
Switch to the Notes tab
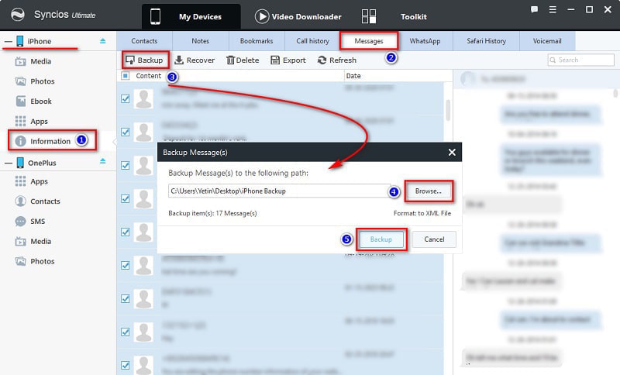pos(201,41)
